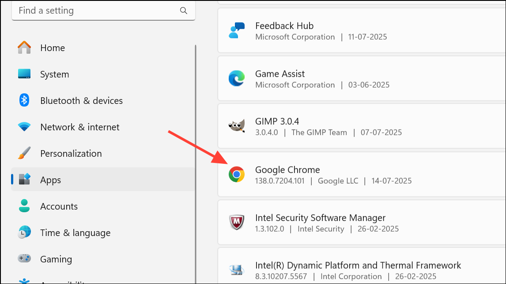The image size is (506, 284).
Task: Click the Wi-Fi network icon
Action: pos(24,127)
